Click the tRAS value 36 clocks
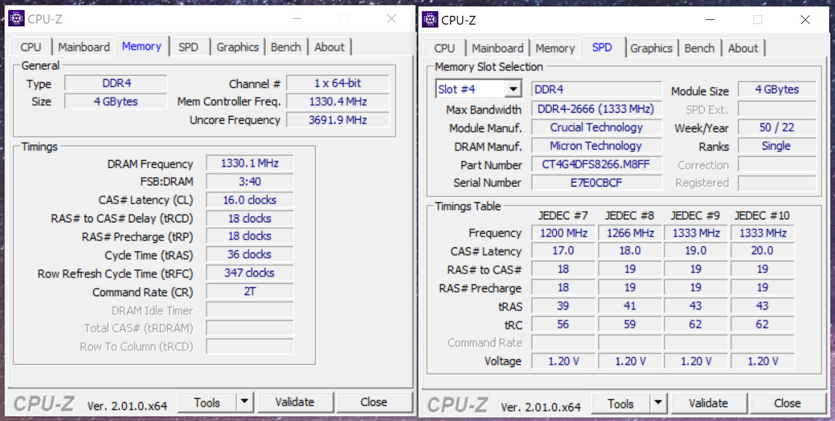This screenshot has height=421, width=835. 250,254
